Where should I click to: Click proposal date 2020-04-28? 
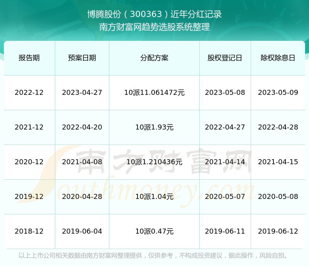point(82,196)
